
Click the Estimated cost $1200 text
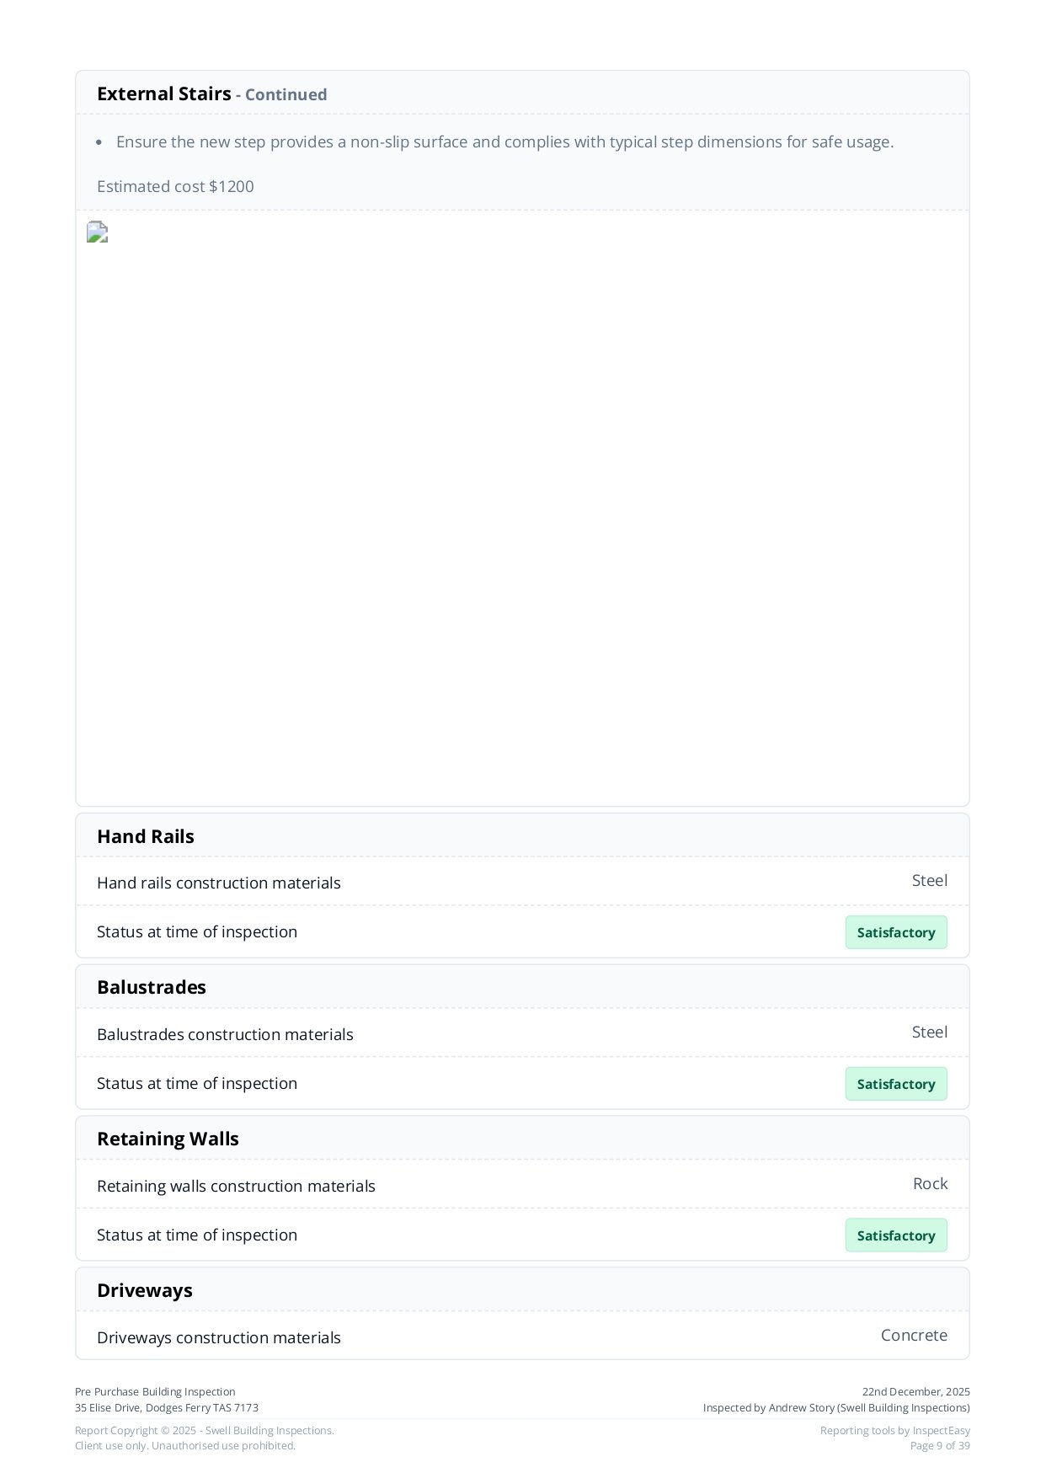tap(175, 187)
